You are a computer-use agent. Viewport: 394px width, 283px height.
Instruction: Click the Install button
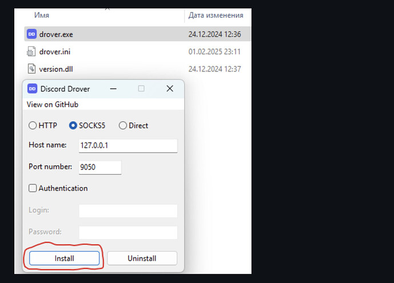click(x=64, y=258)
